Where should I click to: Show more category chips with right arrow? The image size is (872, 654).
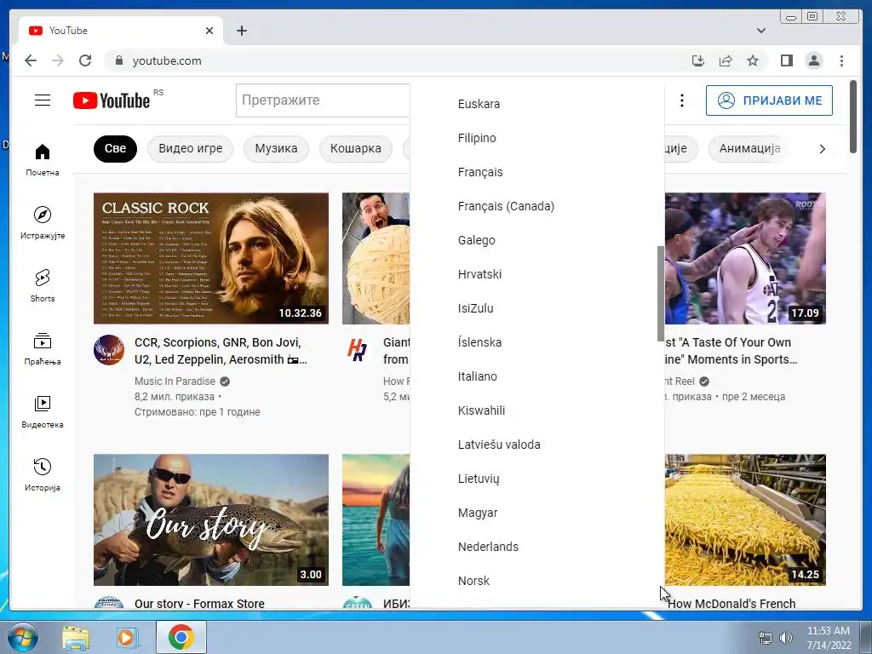point(823,149)
